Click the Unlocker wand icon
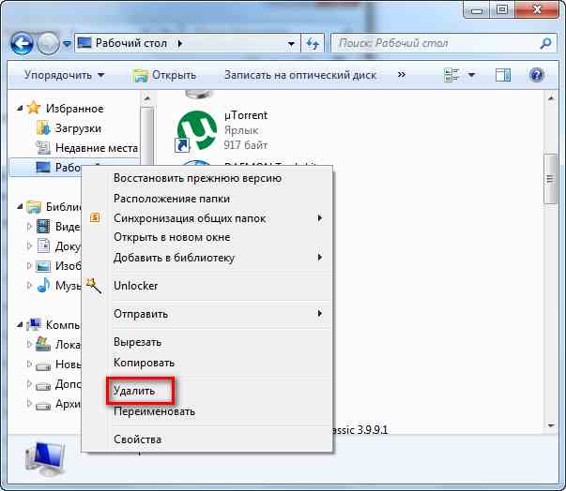566x491 pixels. point(93,285)
